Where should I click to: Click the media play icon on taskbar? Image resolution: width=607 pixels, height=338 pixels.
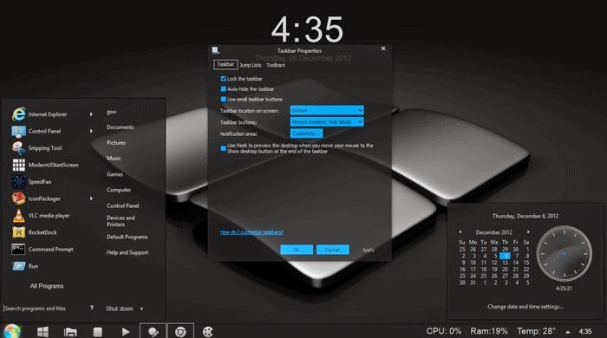(126, 332)
